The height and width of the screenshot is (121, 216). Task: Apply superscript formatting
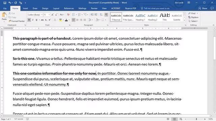coord(50,20)
